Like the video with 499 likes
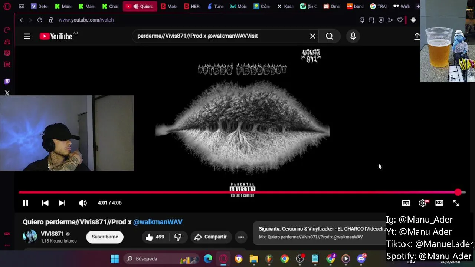The image size is (475, 267). tap(155, 237)
